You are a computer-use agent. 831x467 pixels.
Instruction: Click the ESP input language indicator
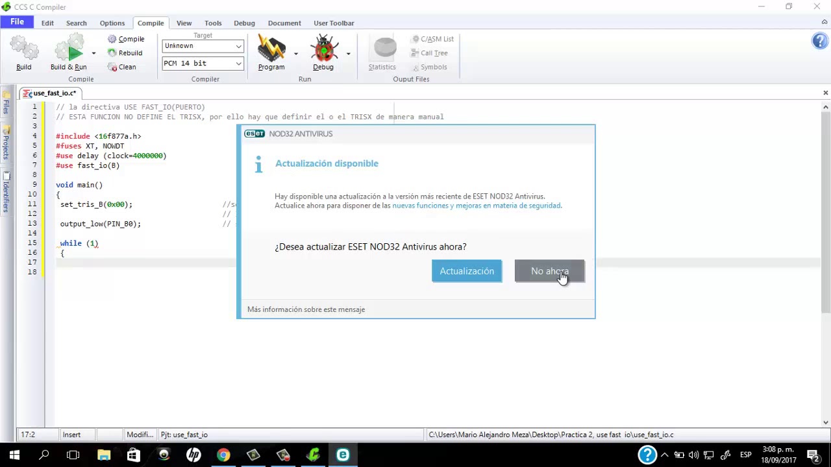(x=747, y=455)
